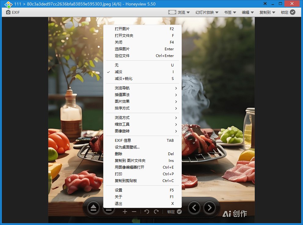Screen dimensions: 303x225
Task: Rotate image counterclockwise with left arrow icon
Action: tap(147, 212)
